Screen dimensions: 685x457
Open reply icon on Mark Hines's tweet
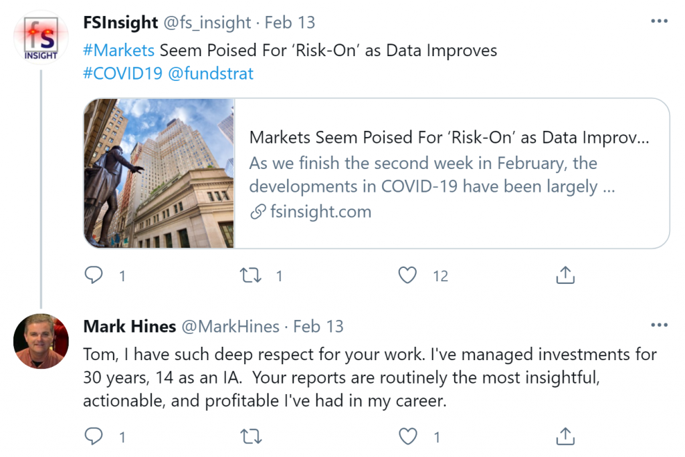tap(94, 436)
